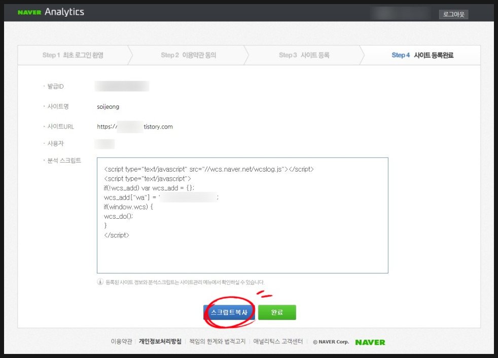Open the 애널리틱스 고객센터 link
This screenshot has height=358, width=498.
pos(278,342)
